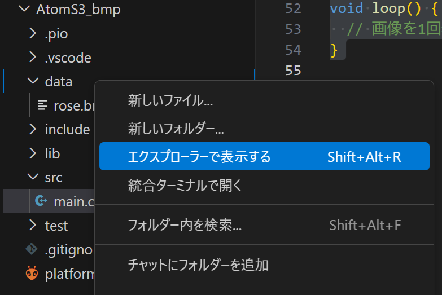Expand the .vscode folder chevron

click(33, 58)
